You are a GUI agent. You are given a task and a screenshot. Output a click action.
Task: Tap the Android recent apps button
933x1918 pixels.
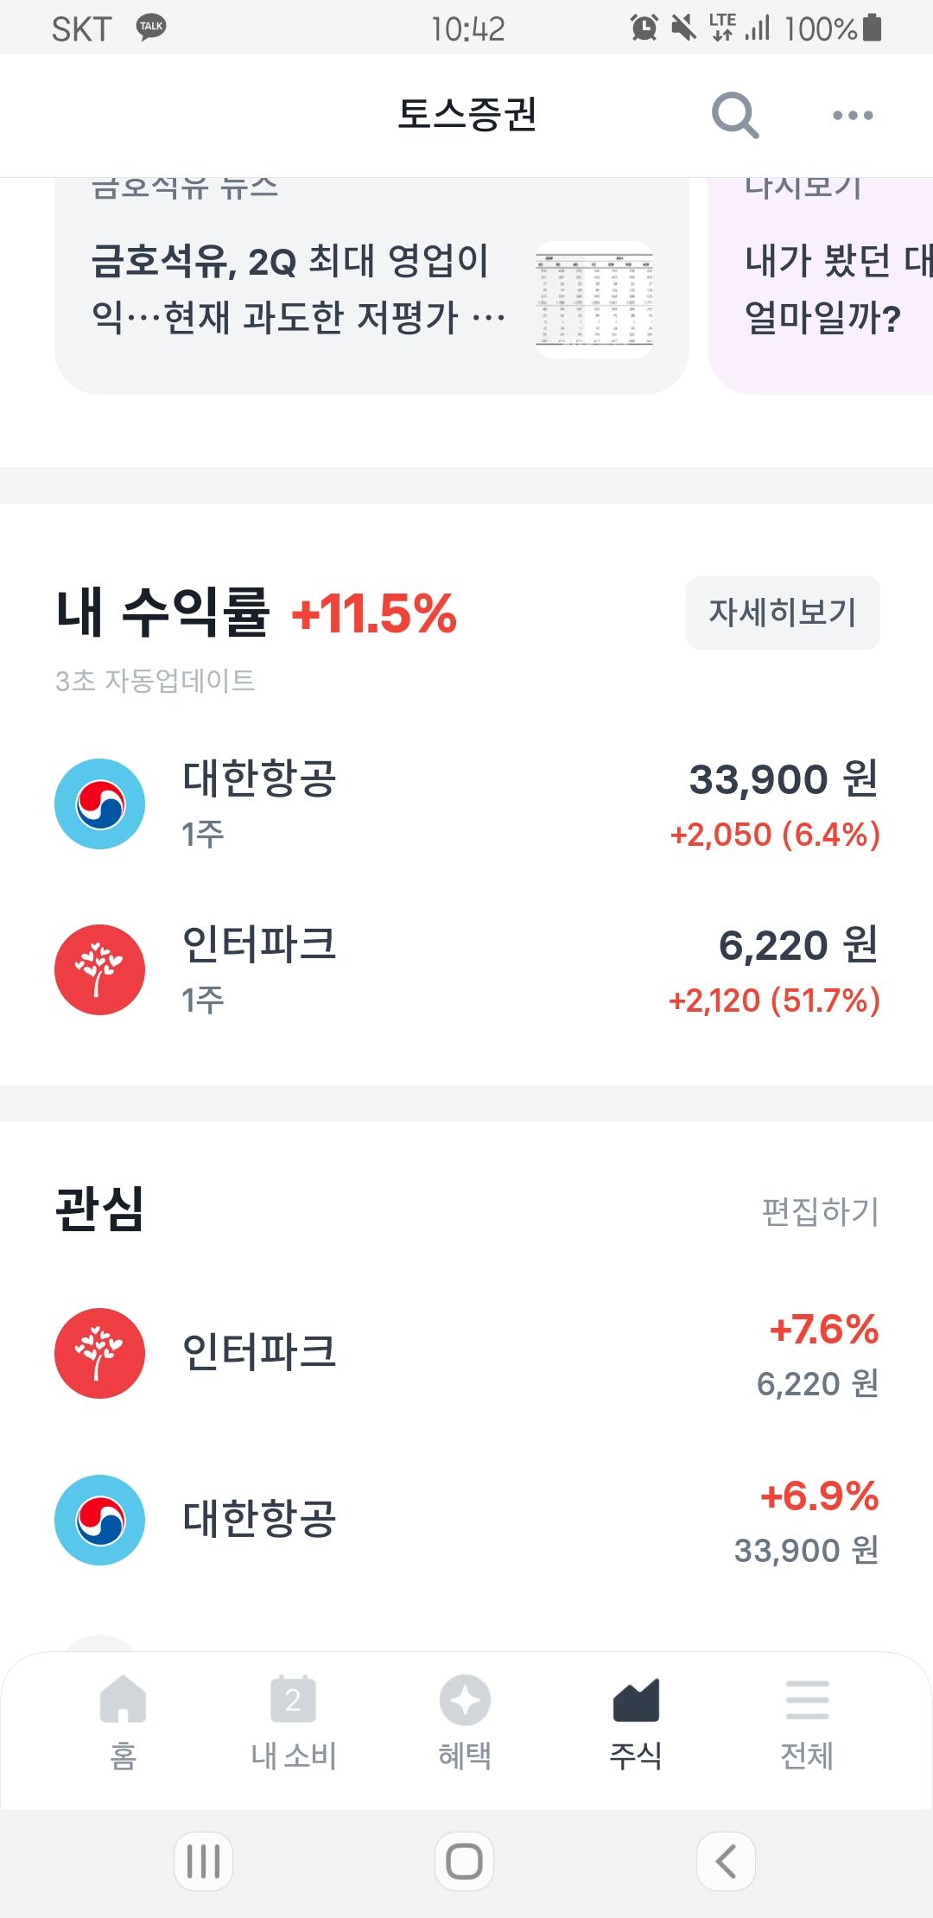[x=204, y=1861]
